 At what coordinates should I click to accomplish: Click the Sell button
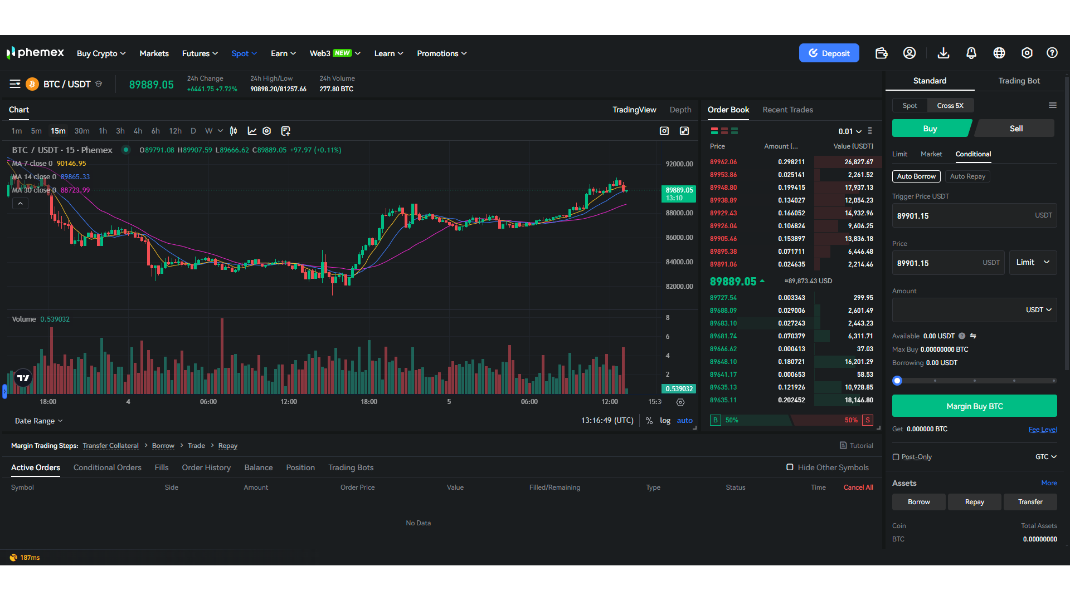(x=1016, y=129)
